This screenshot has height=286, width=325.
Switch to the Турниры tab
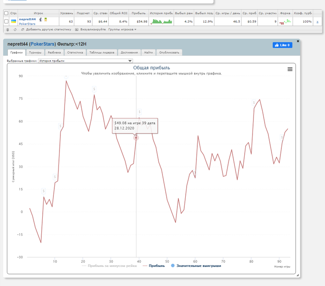tap(35, 52)
